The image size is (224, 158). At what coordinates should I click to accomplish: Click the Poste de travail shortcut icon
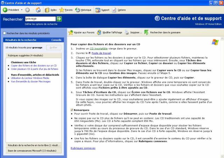pos(90,53)
